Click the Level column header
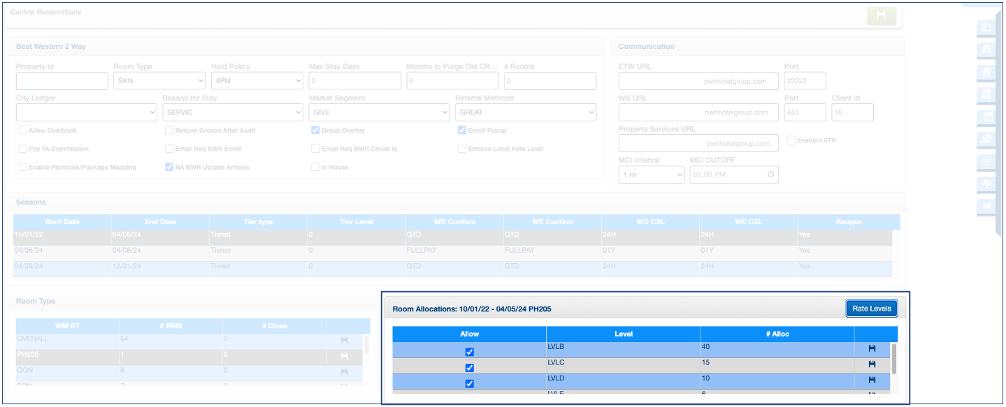This screenshot has width=1006, height=407. coord(623,334)
